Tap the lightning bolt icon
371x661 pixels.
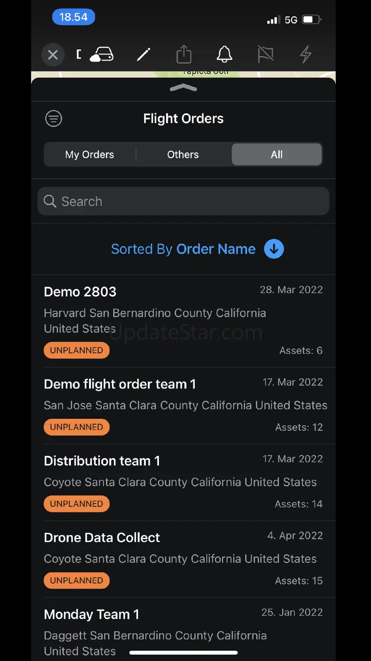coord(306,54)
